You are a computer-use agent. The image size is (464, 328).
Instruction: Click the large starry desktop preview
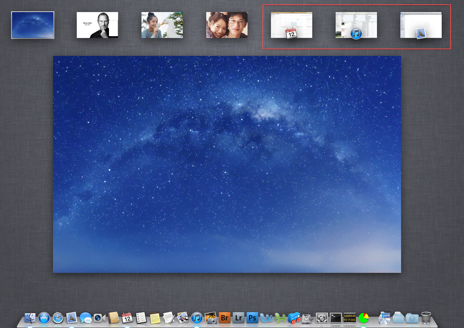[x=227, y=164]
